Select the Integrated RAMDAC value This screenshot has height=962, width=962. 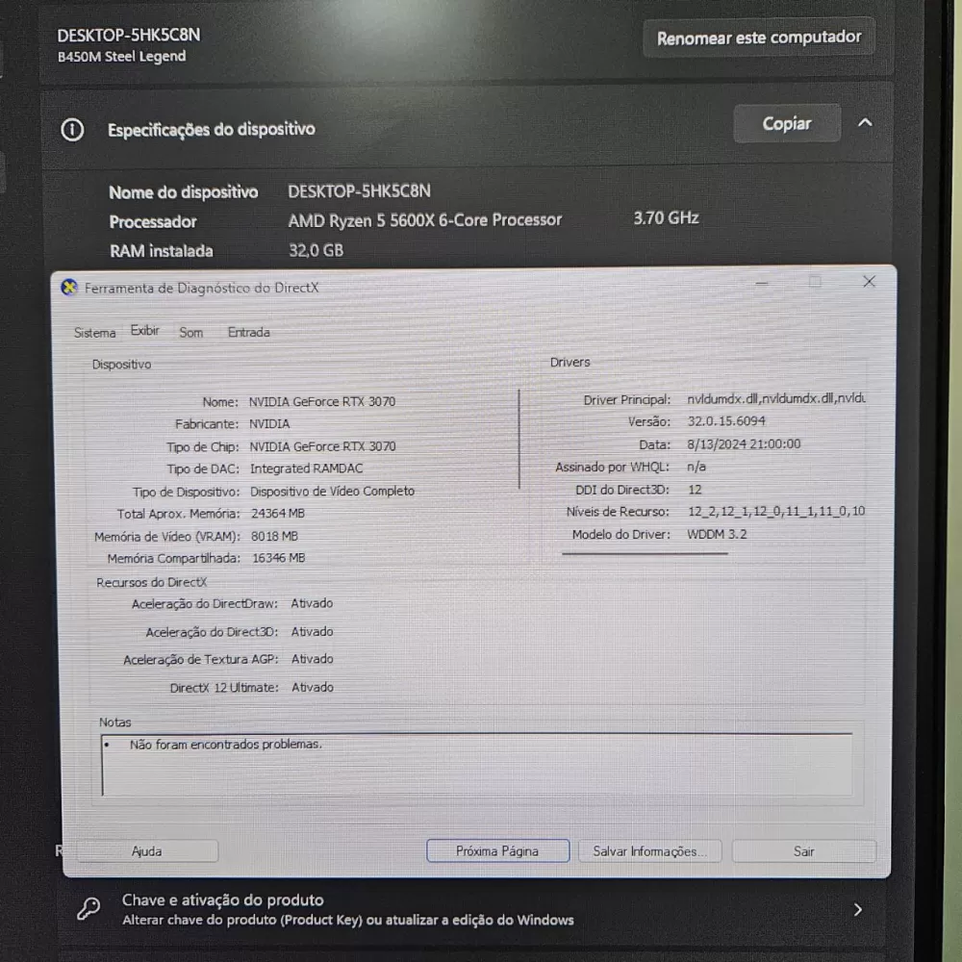tap(306, 468)
